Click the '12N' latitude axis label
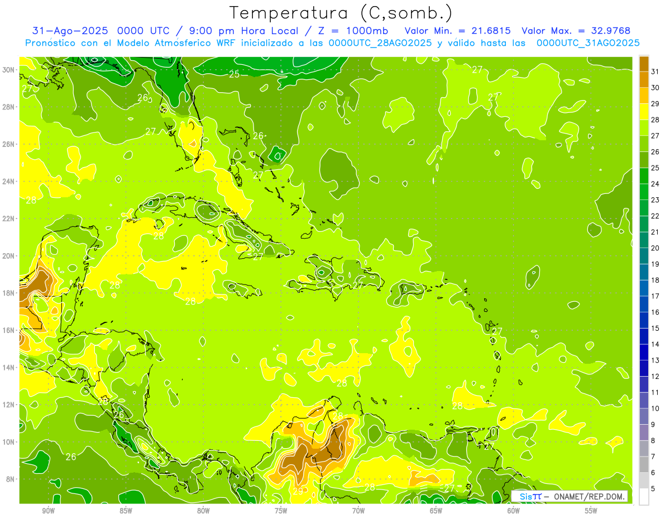Image resolution: width=670 pixels, height=518 pixels. pyautogui.click(x=9, y=405)
